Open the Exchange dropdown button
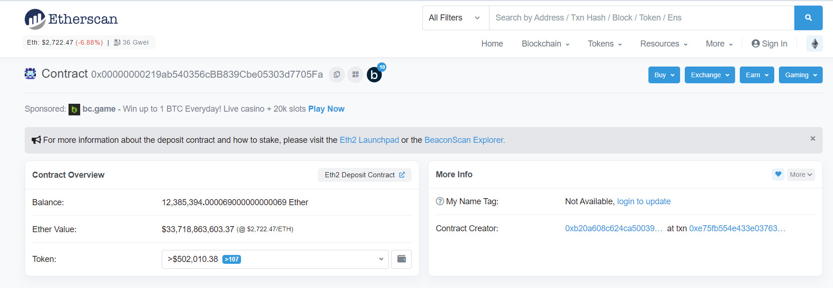Image resolution: width=833 pixels, height=288 pixels. click(709, 75)
